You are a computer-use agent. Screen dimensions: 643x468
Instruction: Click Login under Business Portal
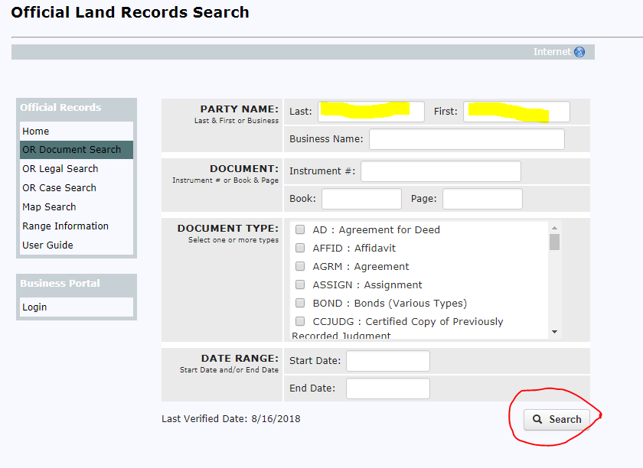click(34, 307)
